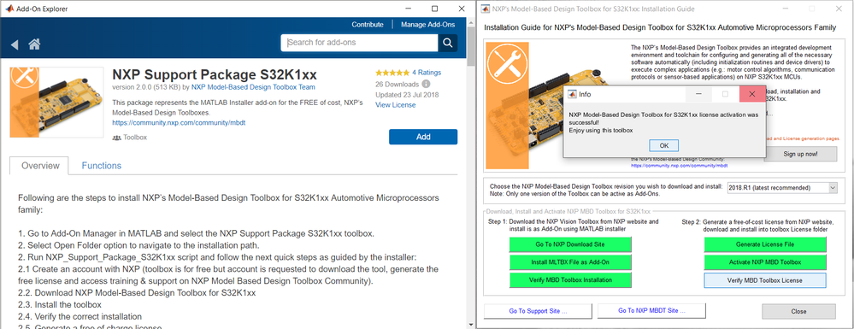Viewport: 854px width, 329px height.
Task: Switch to the Functions tab
Action: point(102,166)
